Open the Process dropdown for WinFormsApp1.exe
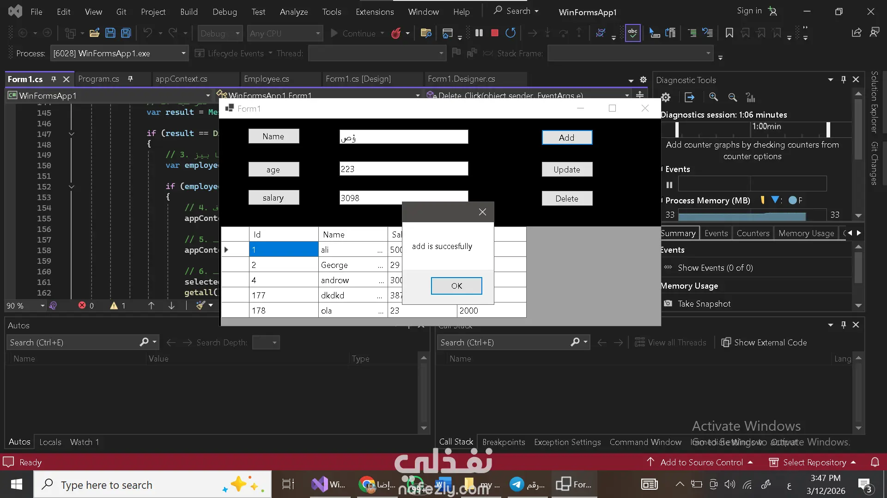 point(183,53)
